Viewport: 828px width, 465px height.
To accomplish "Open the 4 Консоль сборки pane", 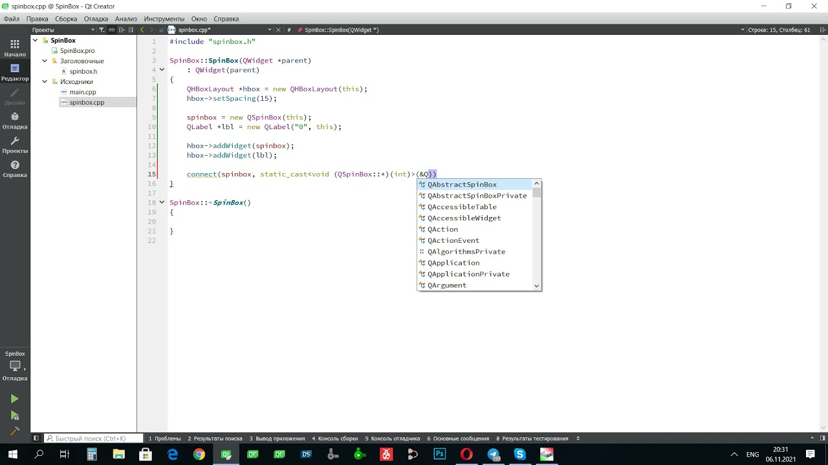I will 334,439.
